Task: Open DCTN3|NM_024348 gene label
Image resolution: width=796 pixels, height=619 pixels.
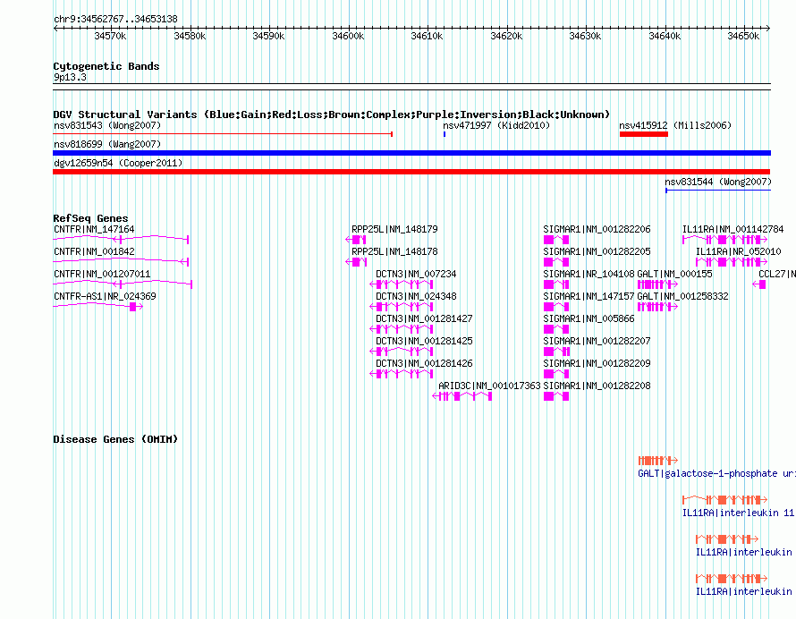Action: [416, 297]
